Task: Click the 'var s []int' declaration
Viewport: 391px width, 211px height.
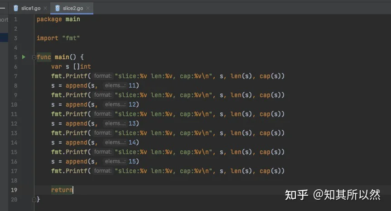Action: tap(71, 66)
